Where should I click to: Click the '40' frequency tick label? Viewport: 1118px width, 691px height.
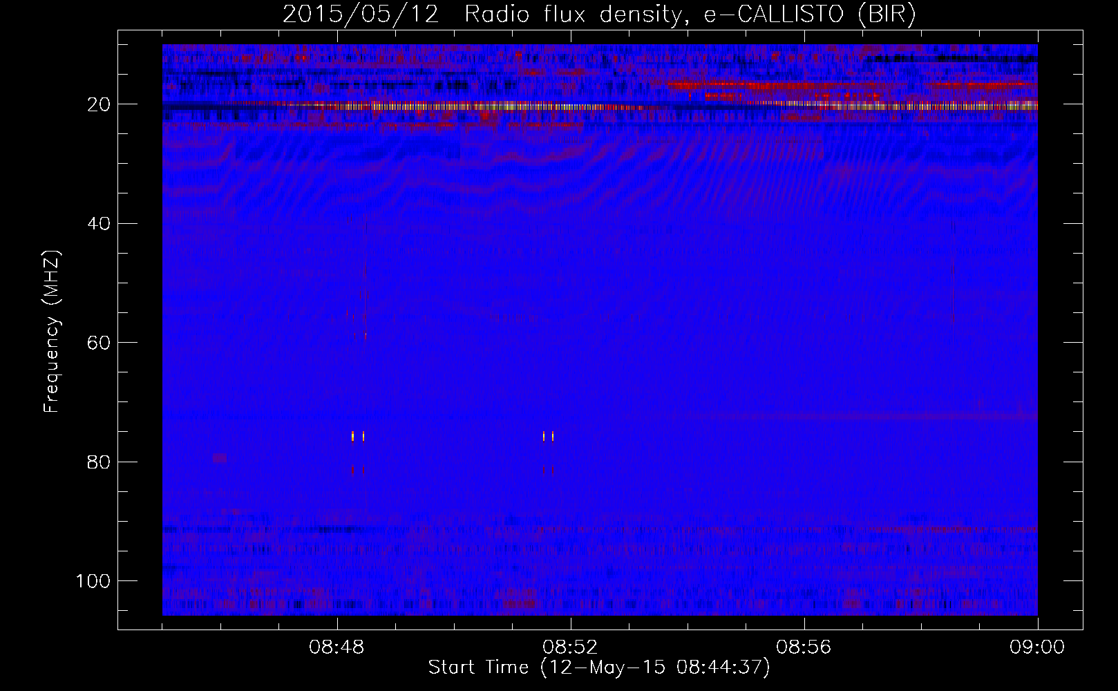tap(99, 224)
